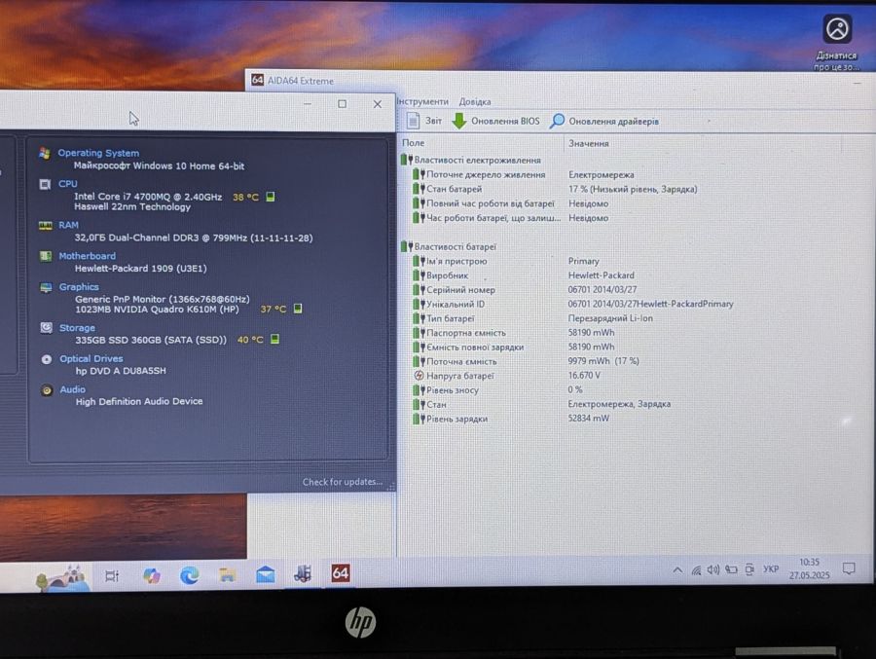The height and width of the screenshot is (659, 876).
Task: Click the 52834 mW value
Action: [588, 419]
